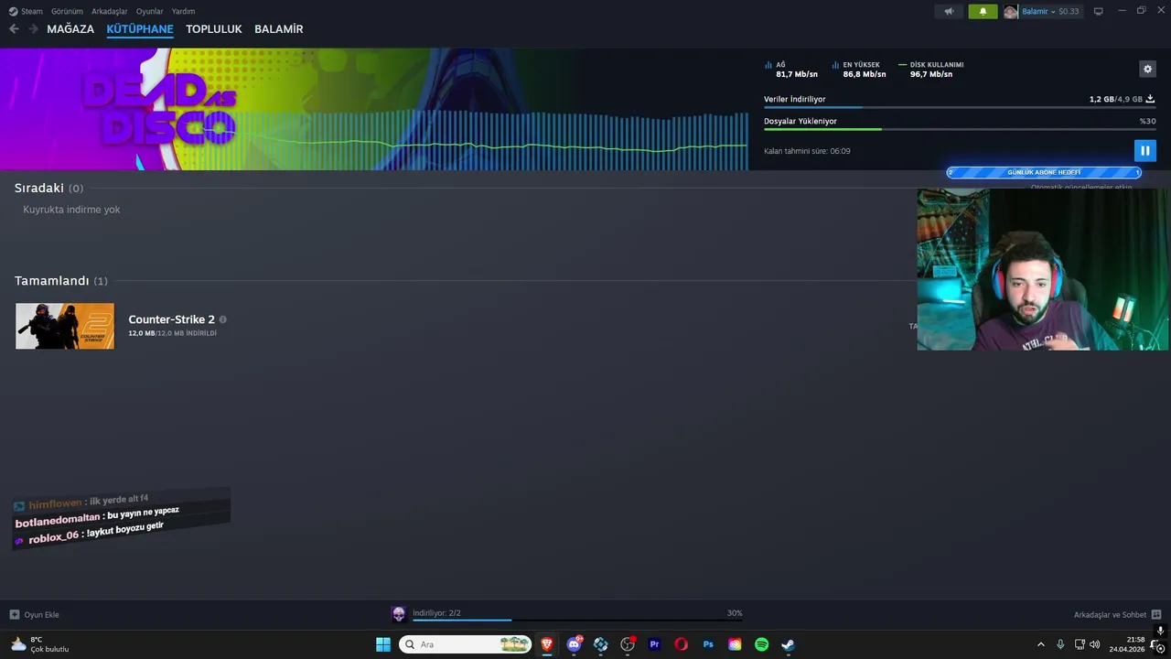The width and height of the screenshot is (1171, 659).
Task: Open the Arkadaşlar menu
Action: [x=110, y=11]
